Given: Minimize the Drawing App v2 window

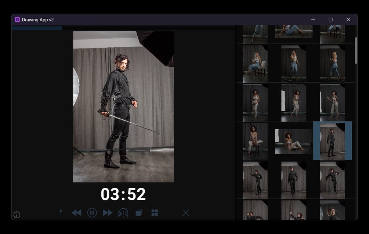Looking at the screenshot, I should [x=313, y=19].
